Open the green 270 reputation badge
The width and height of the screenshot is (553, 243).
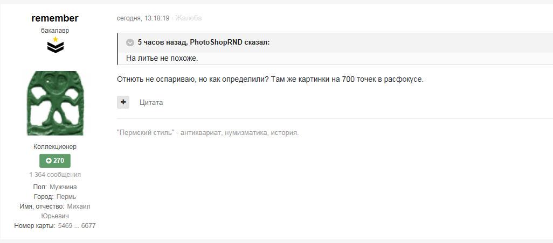[54, 161]
